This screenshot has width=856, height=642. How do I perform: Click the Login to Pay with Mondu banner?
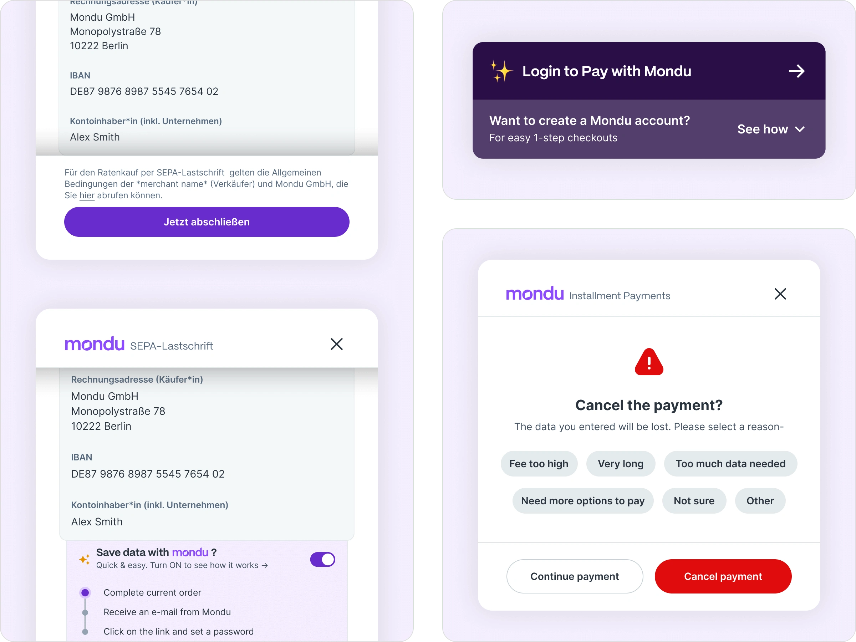(647, 70)
